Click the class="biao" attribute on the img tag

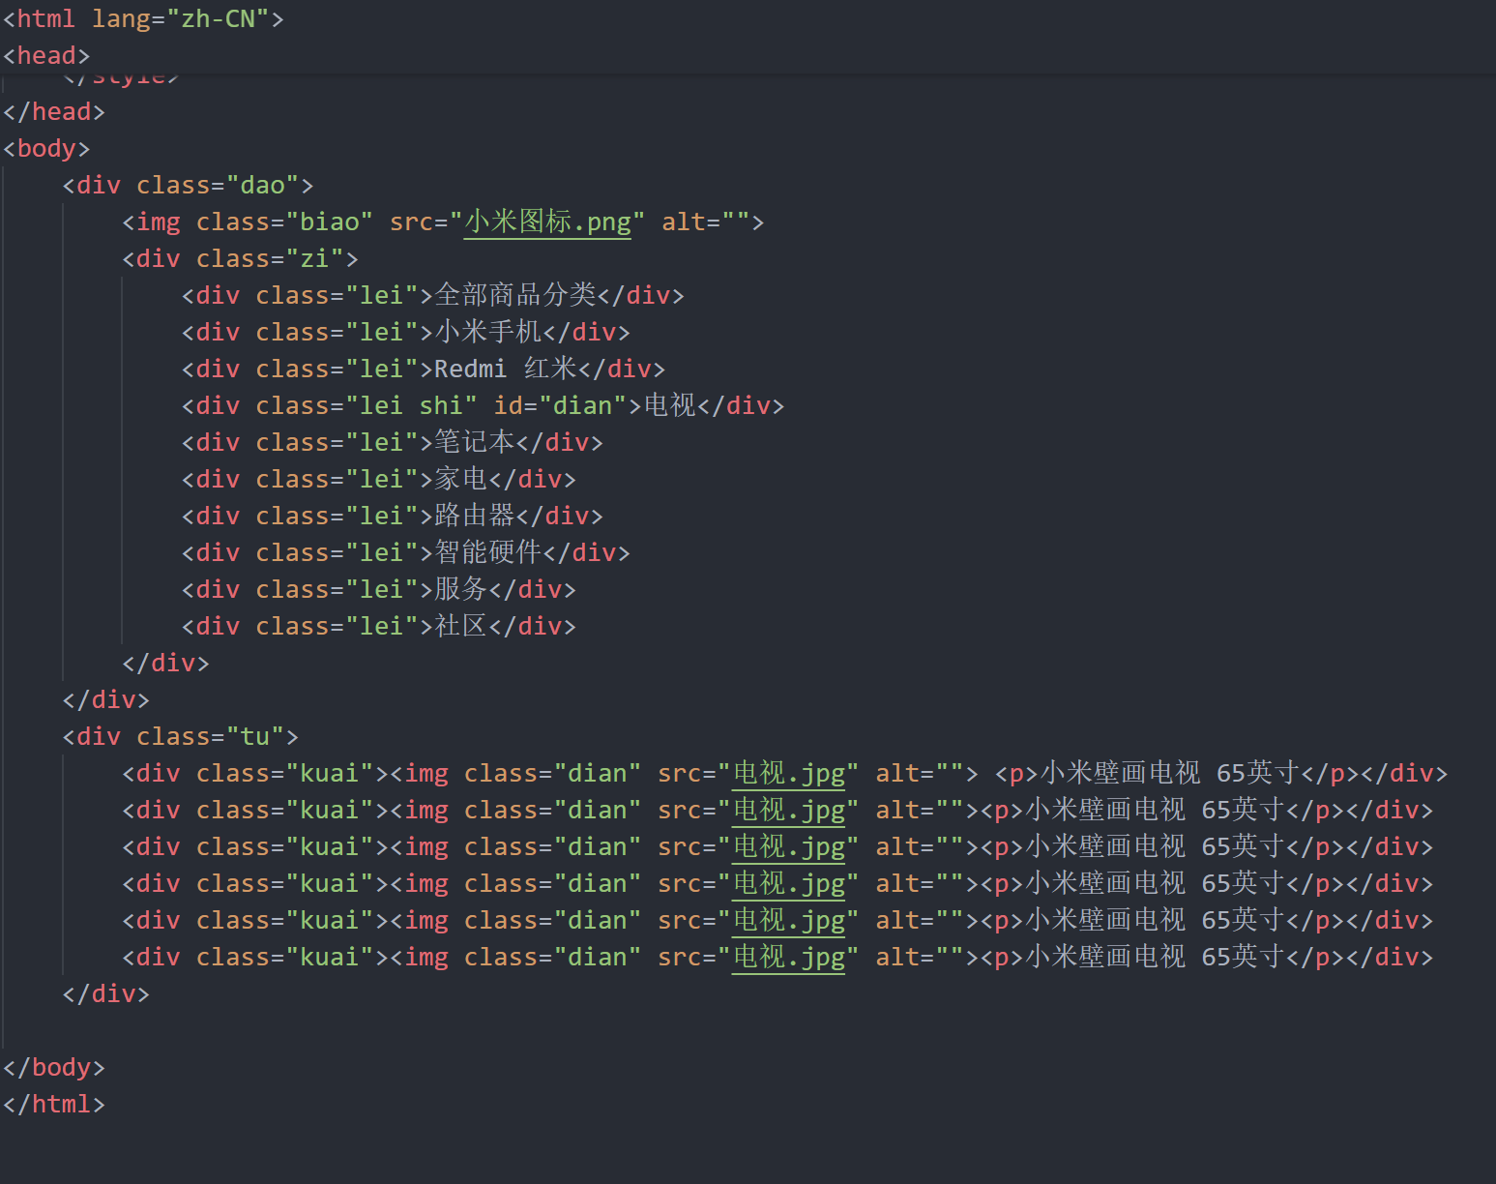283,221
